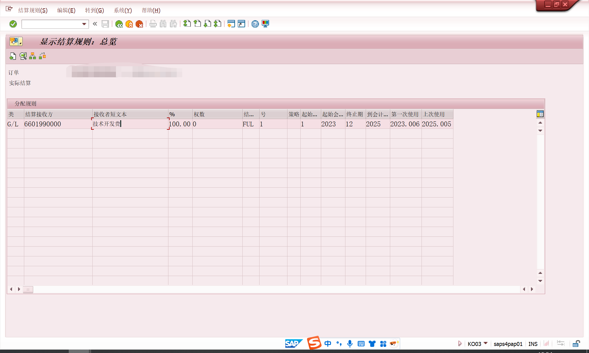
Task: Select the 2025.005 last used cell
Action: pyautogui.click(x=437, y=124)
